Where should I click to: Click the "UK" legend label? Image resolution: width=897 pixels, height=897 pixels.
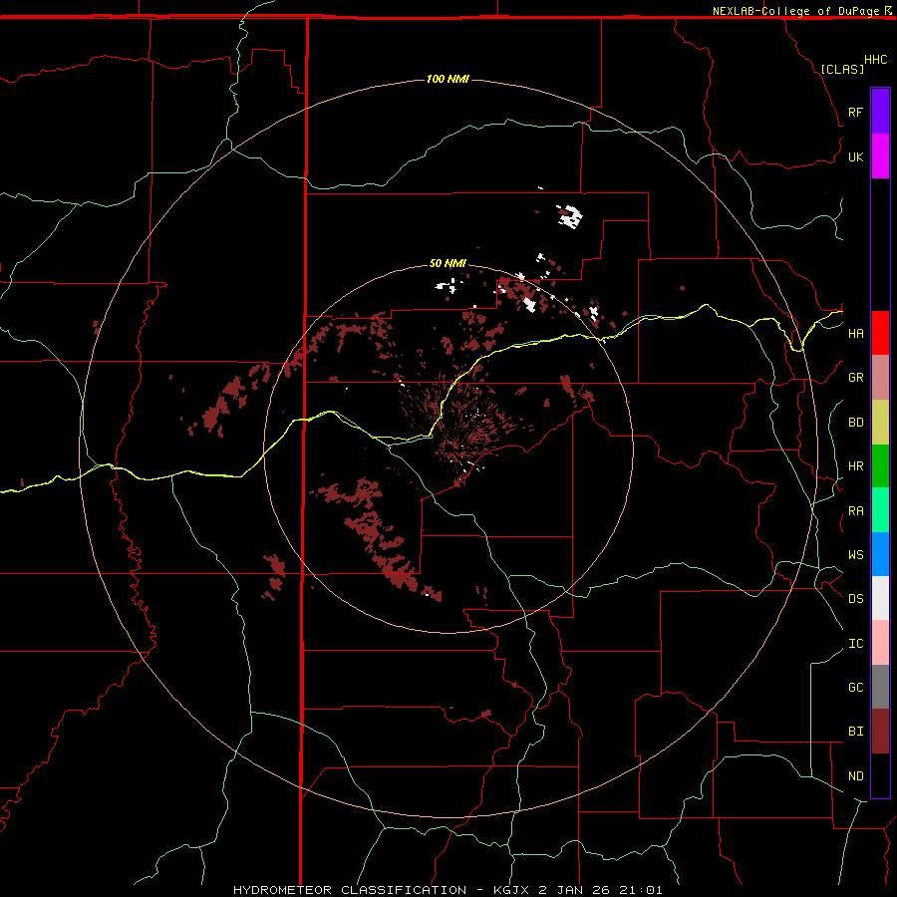855,156
